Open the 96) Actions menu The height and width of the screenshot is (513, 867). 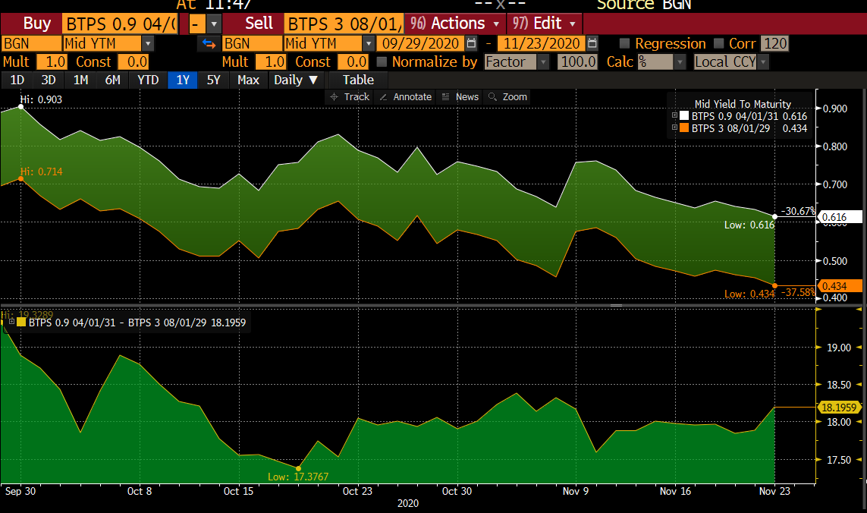pyautogui.click(x=454, y=24)
